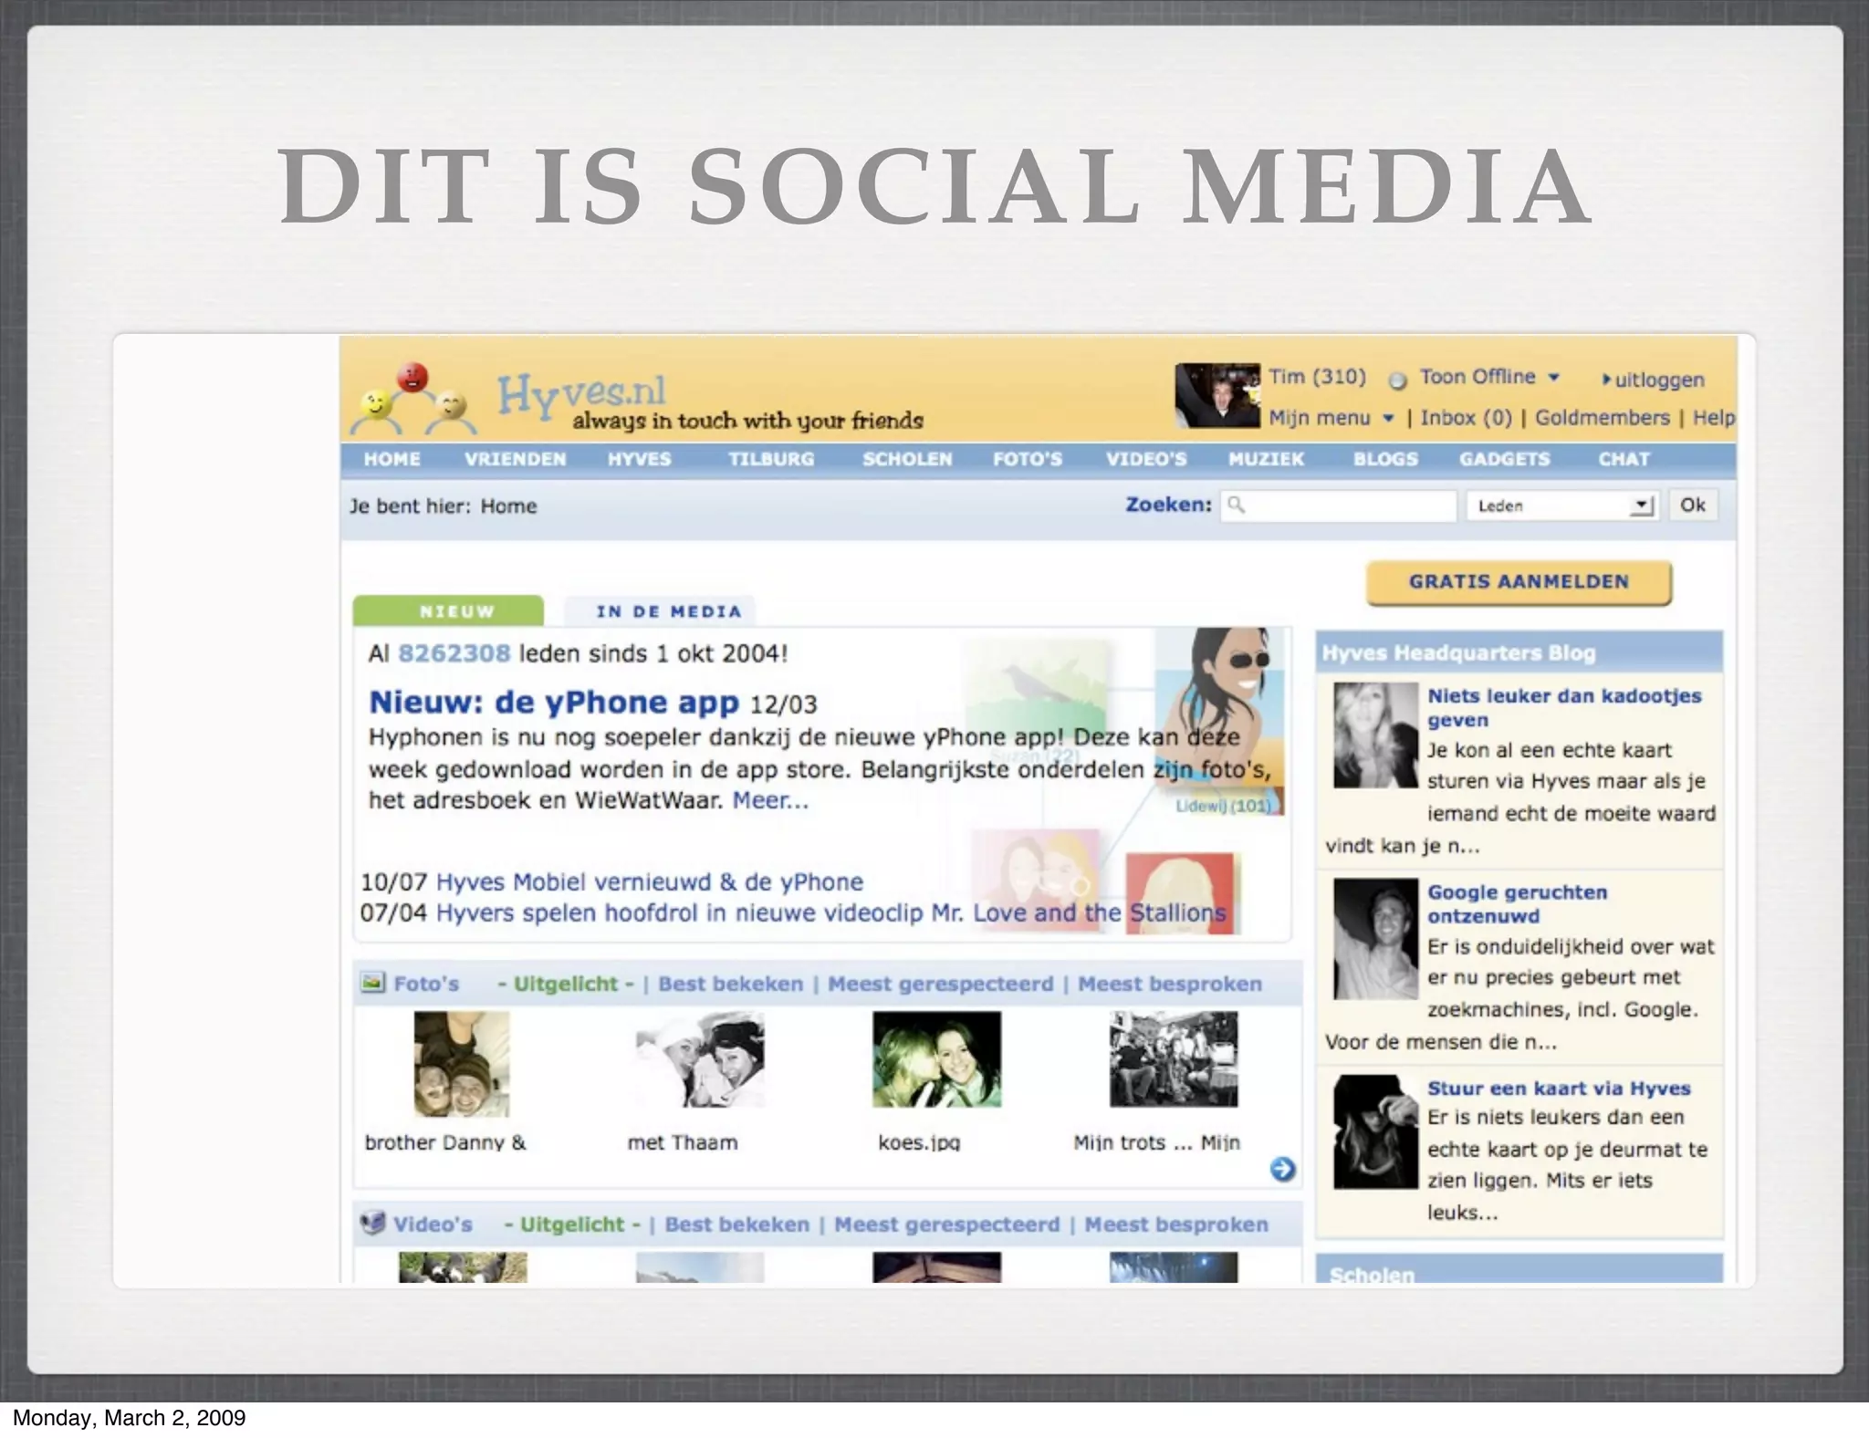
Task: Switch to the NIEUW tab
Action: (448, 610)
